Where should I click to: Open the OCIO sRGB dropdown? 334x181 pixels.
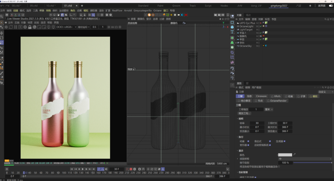coord(66,27)
